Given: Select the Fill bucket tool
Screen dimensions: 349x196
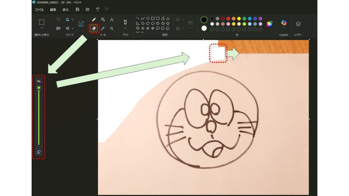Looking at the screenshot, I should click(103, 19).
